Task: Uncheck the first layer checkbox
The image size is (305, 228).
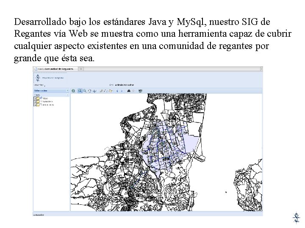Action: coord(41,98)
